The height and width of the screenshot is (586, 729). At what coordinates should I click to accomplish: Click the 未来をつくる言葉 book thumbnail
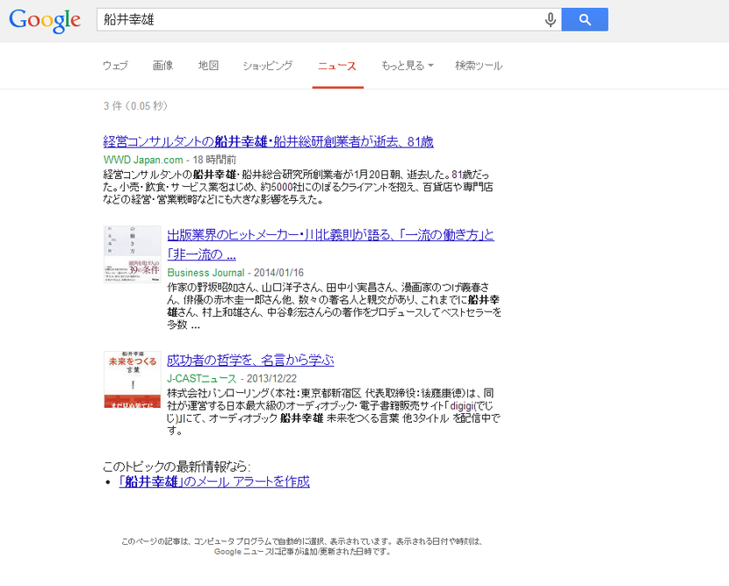point(133,379)
